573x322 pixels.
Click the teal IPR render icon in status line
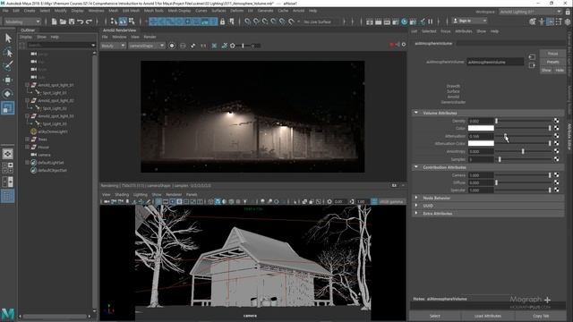[x=404, y=21]
